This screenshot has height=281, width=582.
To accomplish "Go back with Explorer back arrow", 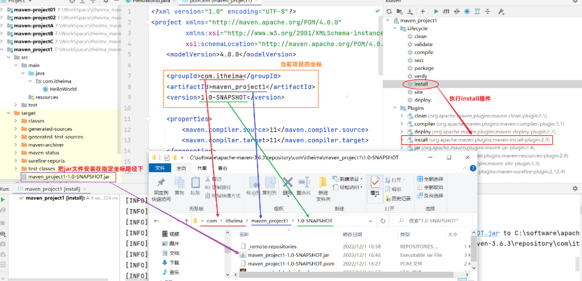I will pyautogui.click(x=156, y=221).
